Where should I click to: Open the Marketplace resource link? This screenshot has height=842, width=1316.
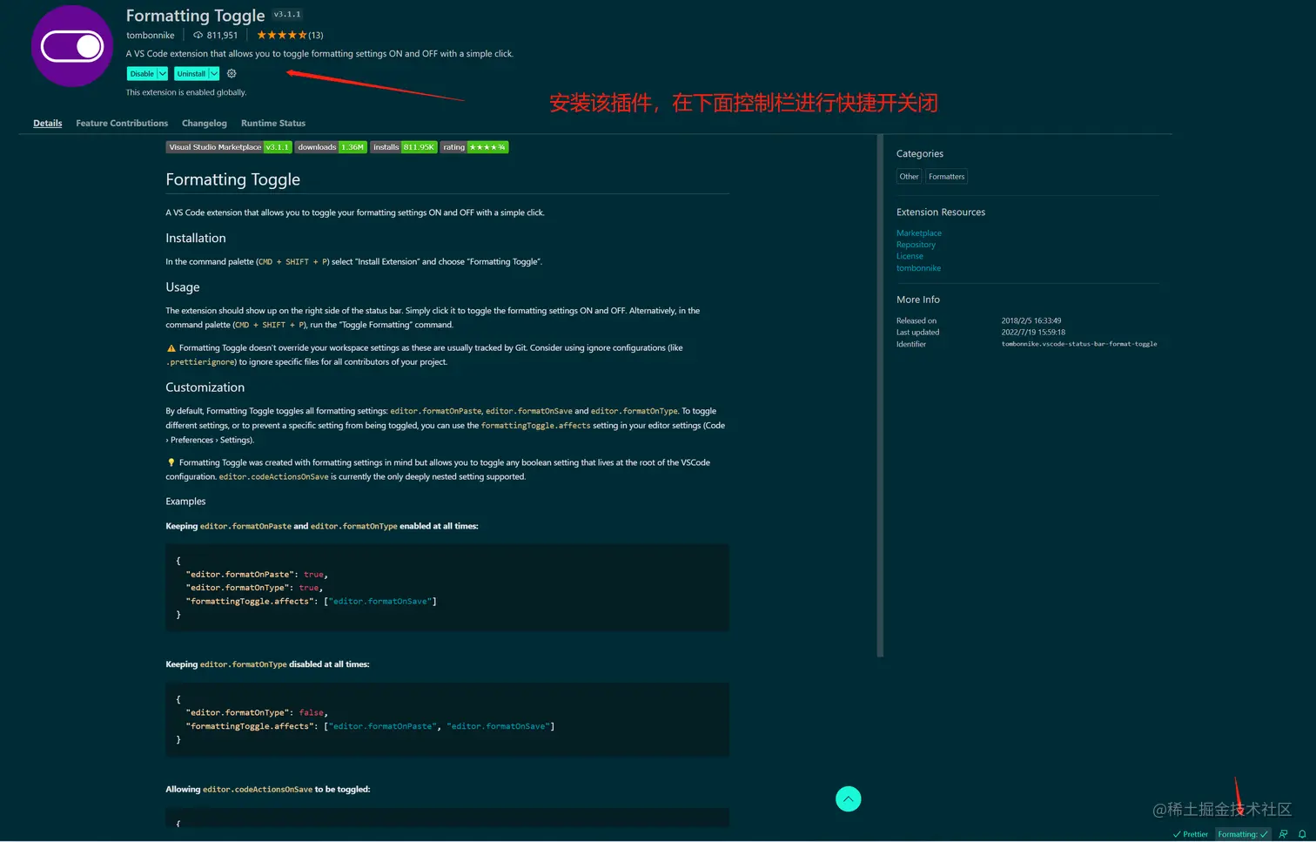tap(919, 233)
